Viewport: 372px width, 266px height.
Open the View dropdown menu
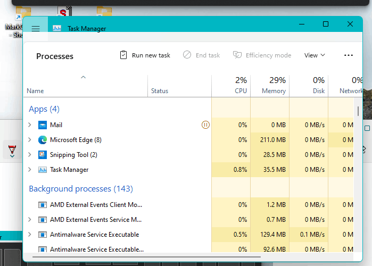click(x=315, y=55)
